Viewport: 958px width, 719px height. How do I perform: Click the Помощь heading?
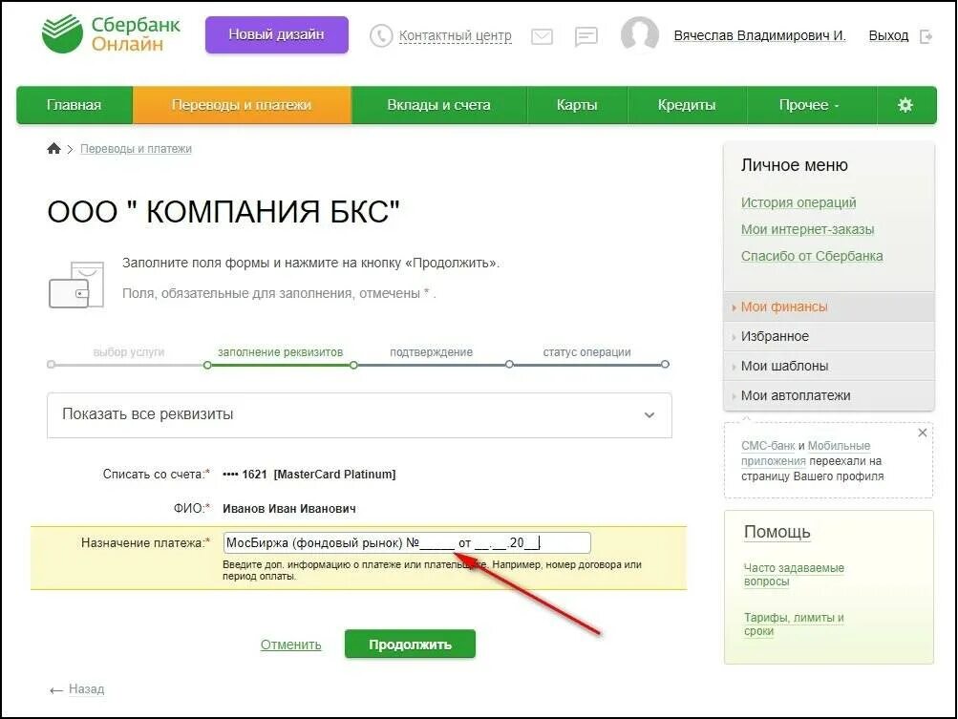[777, 532]
